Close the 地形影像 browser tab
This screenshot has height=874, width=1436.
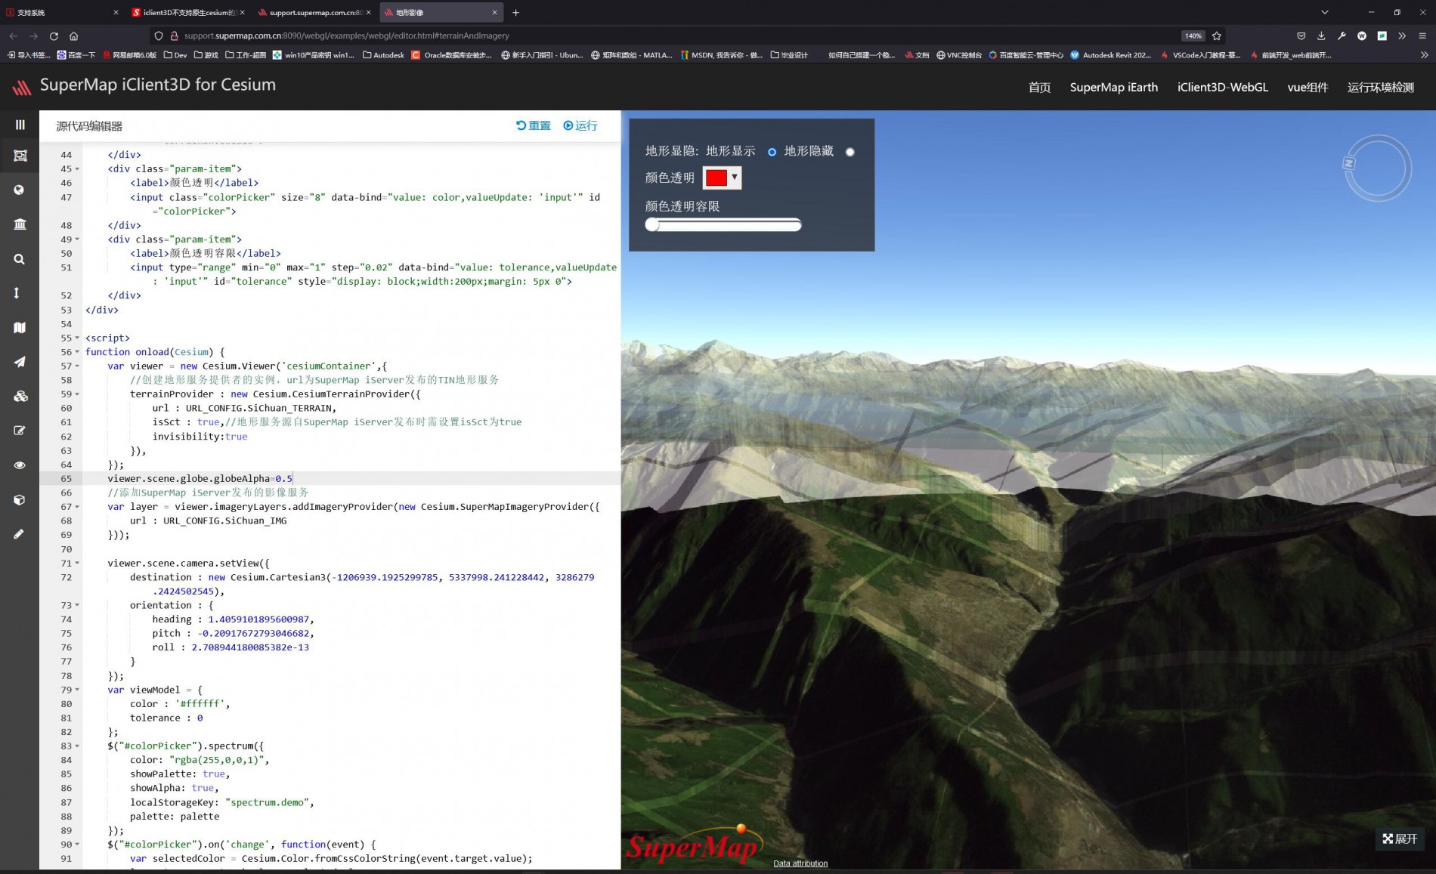coord(495,12)
